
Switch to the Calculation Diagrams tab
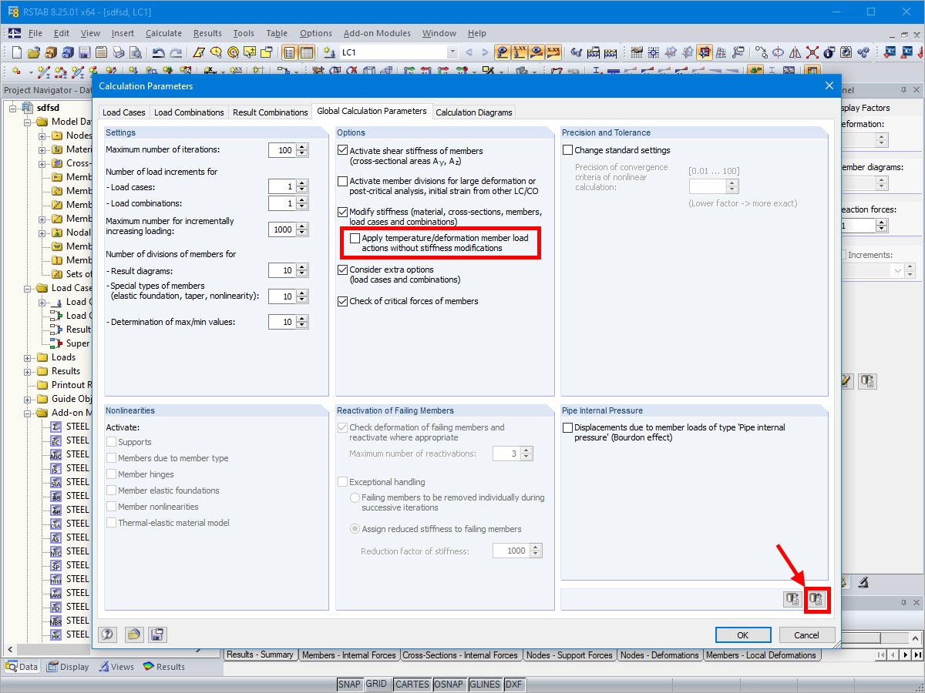pyautogui.click(x=474, y=112)
